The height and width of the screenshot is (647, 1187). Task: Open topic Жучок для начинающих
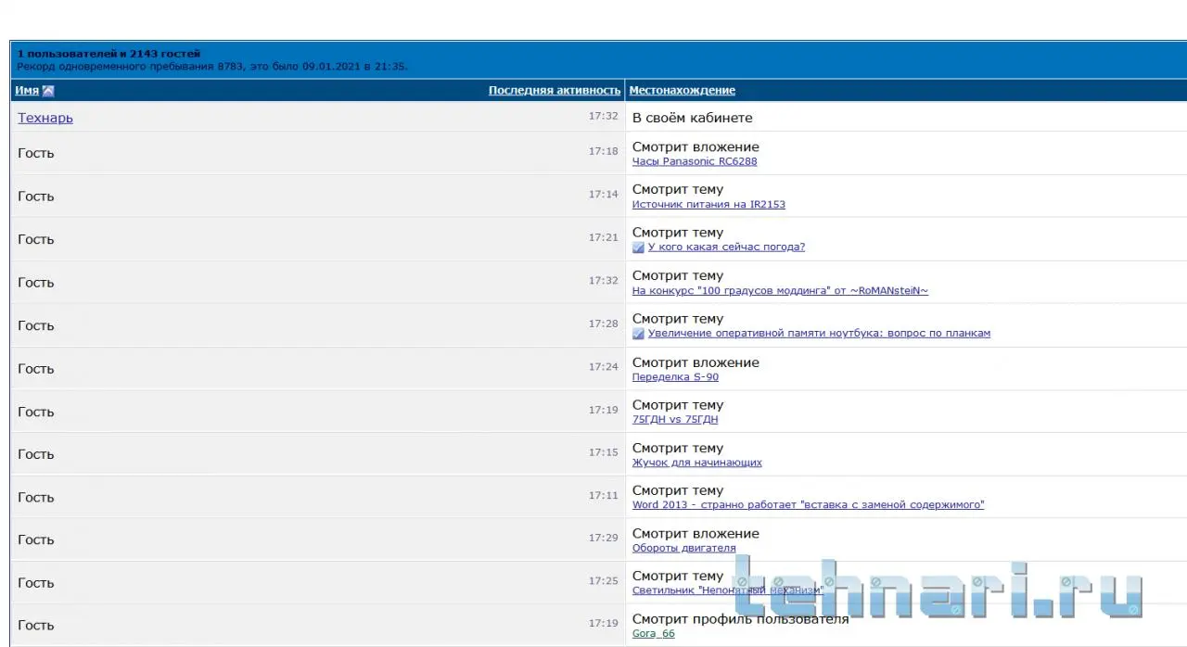[x=697, y=463]
